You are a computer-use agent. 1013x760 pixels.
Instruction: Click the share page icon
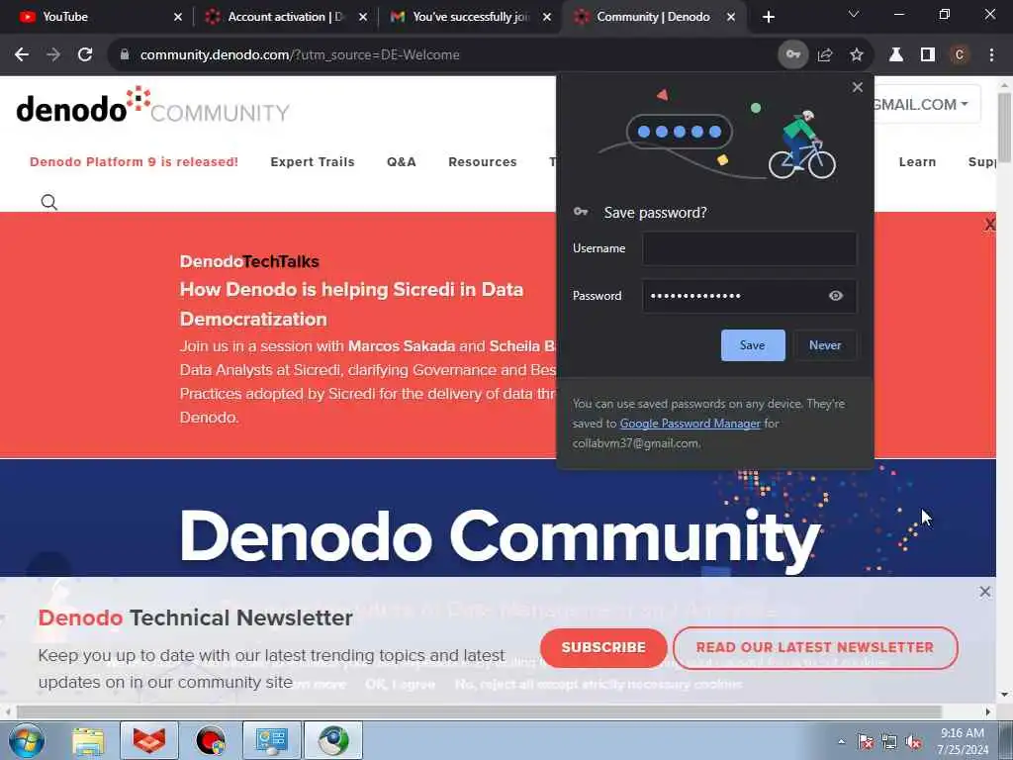pos(825,55)
